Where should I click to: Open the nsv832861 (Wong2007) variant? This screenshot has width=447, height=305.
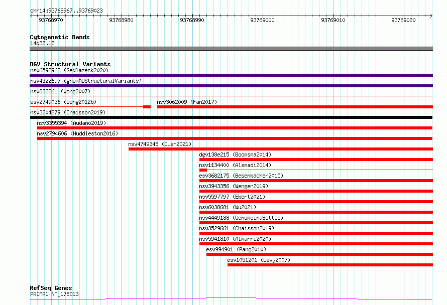click(x=60, y=91)
